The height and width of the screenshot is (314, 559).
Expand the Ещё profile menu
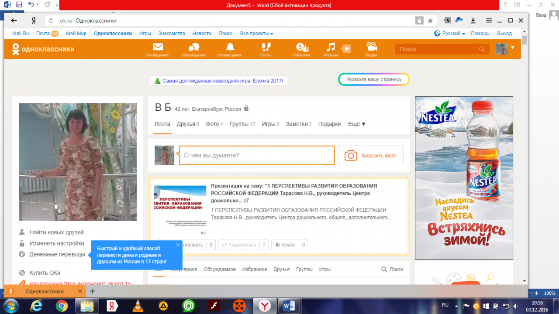(357, 124)
